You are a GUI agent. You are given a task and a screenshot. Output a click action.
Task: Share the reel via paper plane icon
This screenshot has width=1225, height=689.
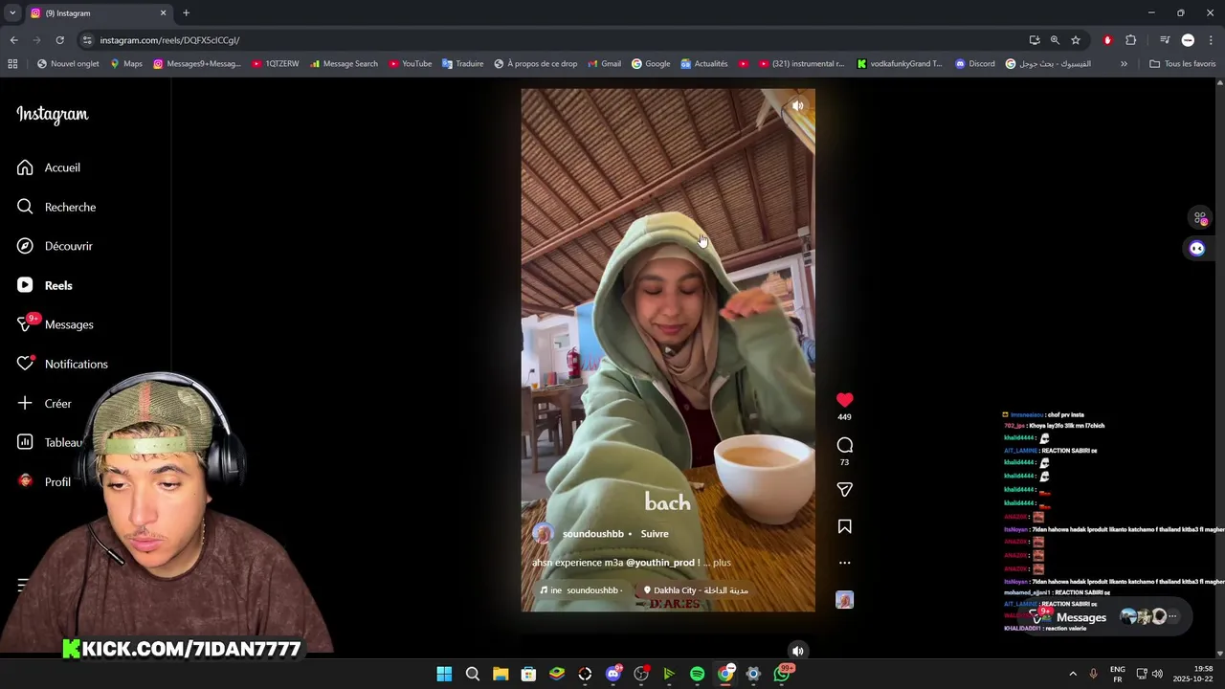(x=844, y=489)
